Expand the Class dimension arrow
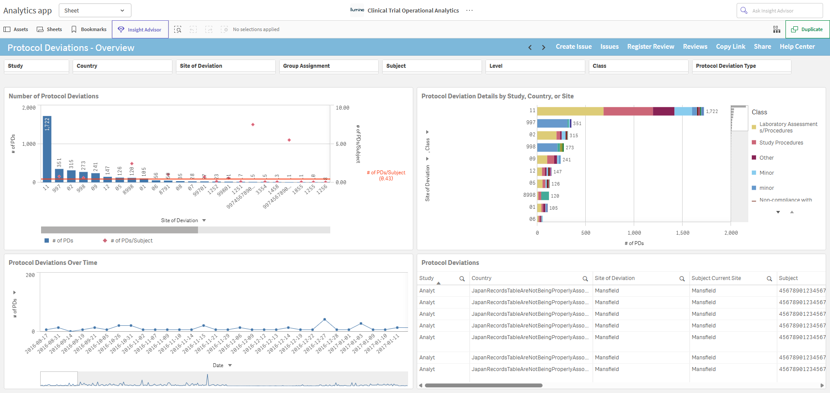Viewport: 830px width, 393px height. point(428,132)
